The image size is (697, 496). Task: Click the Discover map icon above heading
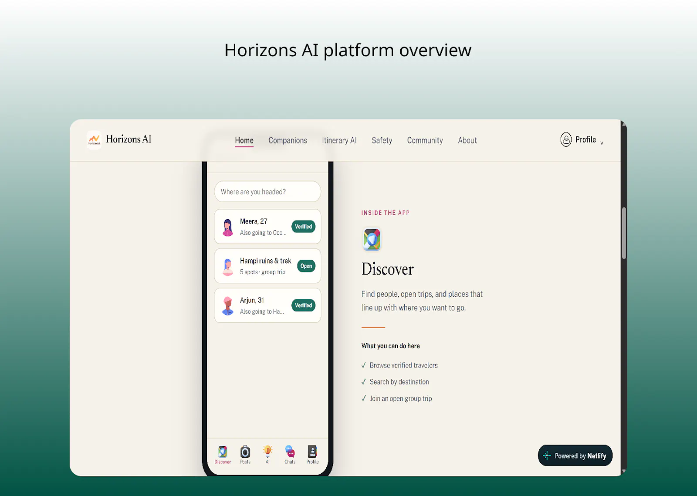coord(372,240)
